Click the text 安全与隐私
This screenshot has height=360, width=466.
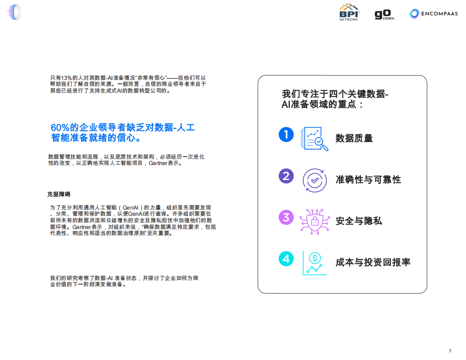[359, 221]
